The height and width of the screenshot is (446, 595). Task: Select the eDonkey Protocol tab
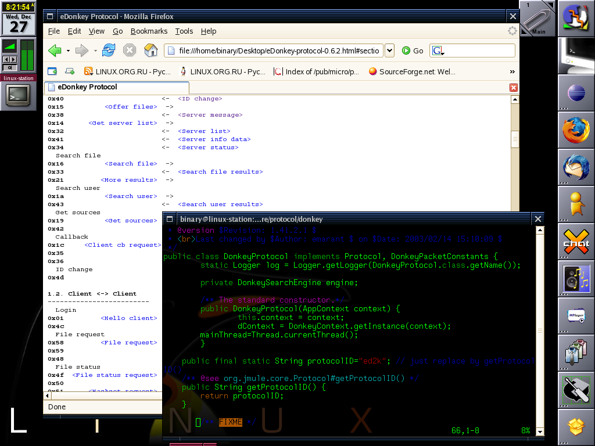[116, 87]
